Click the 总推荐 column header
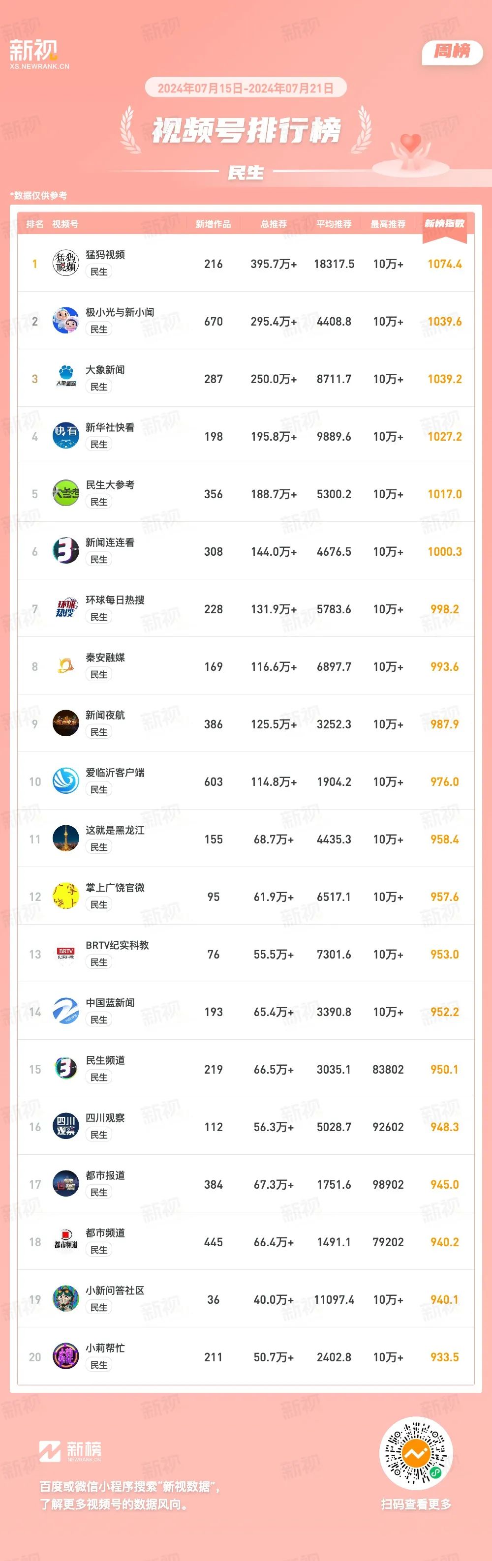This screenshot has width=492, height=1561. pos(273,224)
